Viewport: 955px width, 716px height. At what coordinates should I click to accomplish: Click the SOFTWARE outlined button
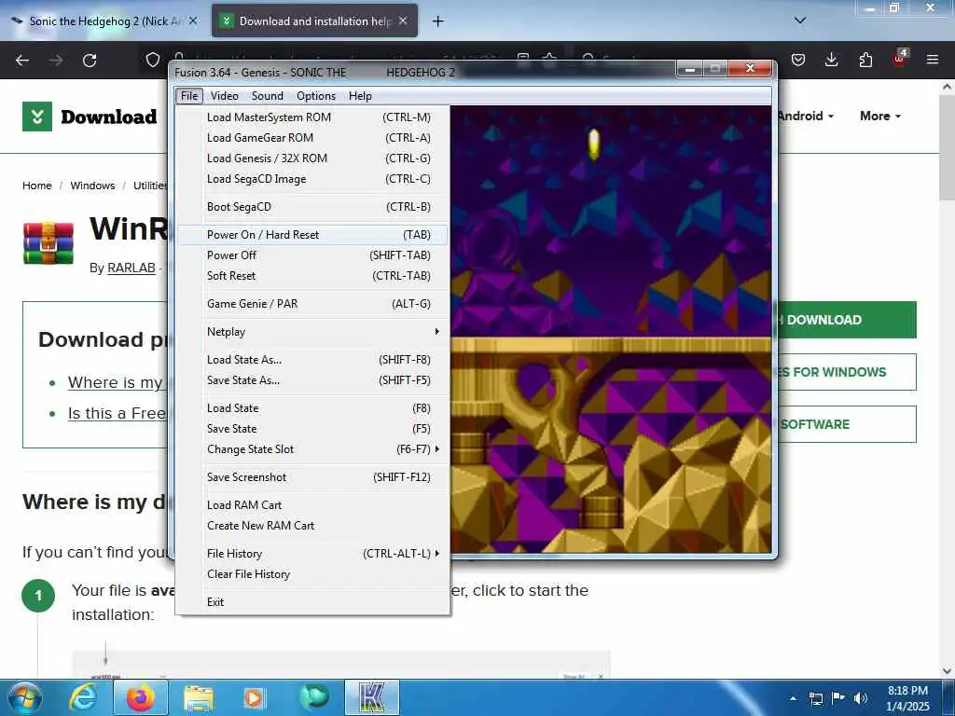click(x=847, y=424)
